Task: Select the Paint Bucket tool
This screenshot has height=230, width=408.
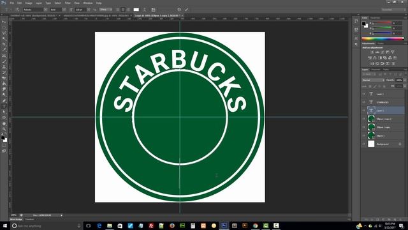Action: tap(4, 84)
